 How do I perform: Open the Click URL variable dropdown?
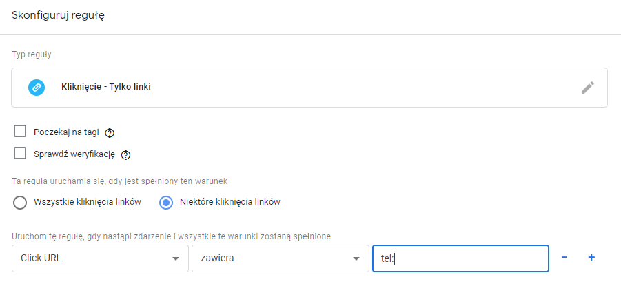tap(100, 258)
